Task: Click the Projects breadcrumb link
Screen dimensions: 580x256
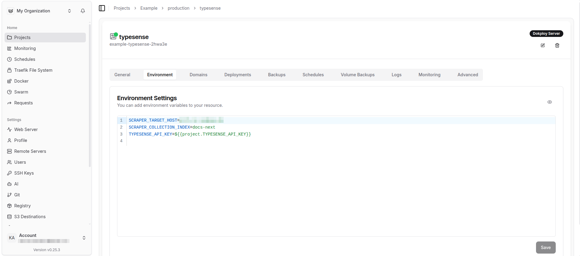Action: click(122, 8)
